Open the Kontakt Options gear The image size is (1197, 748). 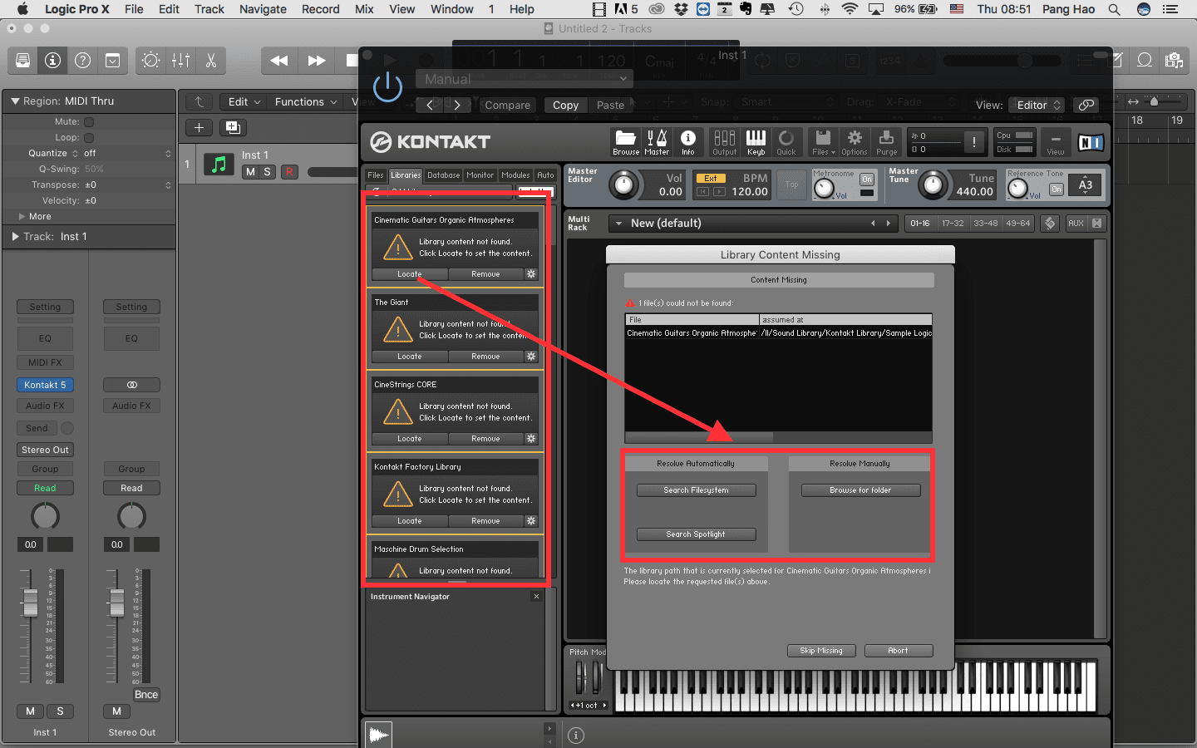855,142
